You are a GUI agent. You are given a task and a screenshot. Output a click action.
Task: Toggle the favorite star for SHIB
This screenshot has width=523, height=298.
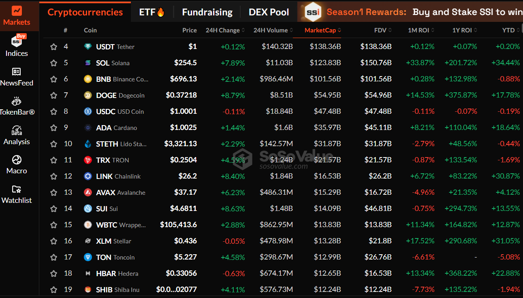[x=53, y=289]
